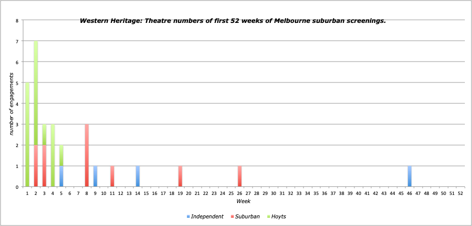This screenshot has height=226, width=472.
Task: Select the red Suburban bar at week 26
Action: tap(240, 176)
